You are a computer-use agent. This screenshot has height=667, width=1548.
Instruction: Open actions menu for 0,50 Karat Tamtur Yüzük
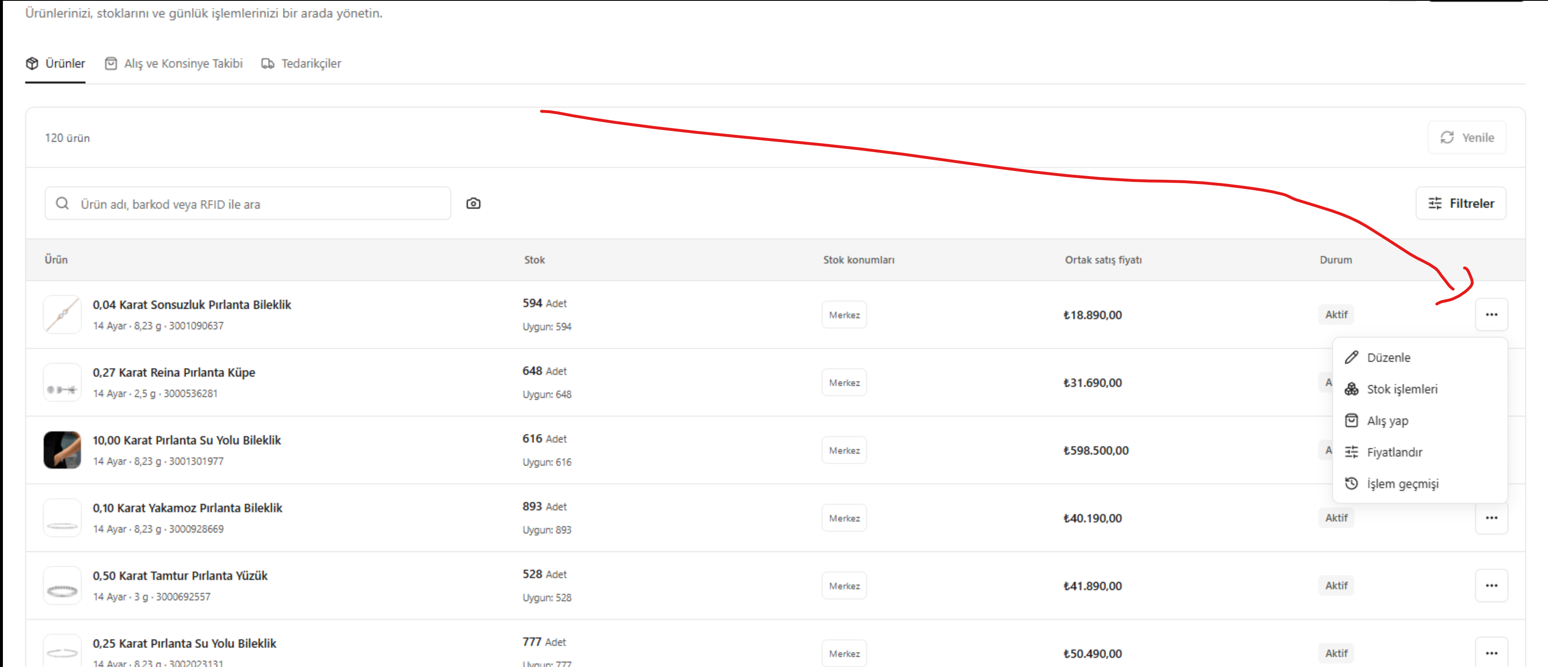(1492, 586)
